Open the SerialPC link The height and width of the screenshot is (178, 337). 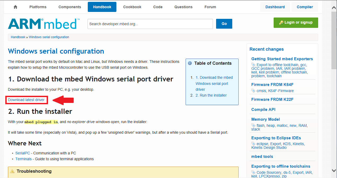pyautogui.click(x=23, y=153)
